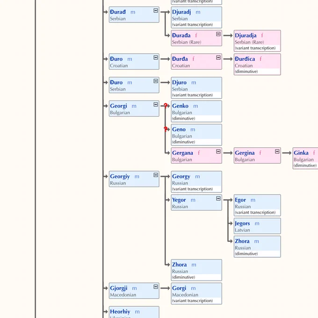
Task: Open the name Gorgi
Action: click(179, 289)
